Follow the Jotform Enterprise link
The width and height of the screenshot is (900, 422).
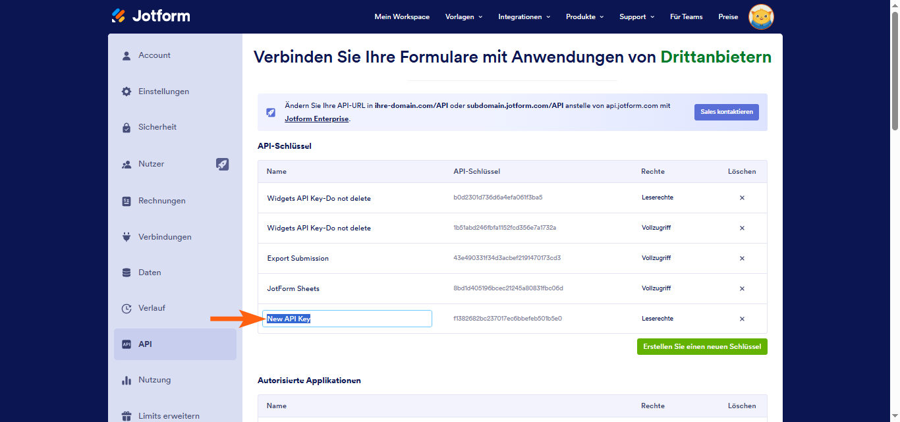[x=317, y=119]
